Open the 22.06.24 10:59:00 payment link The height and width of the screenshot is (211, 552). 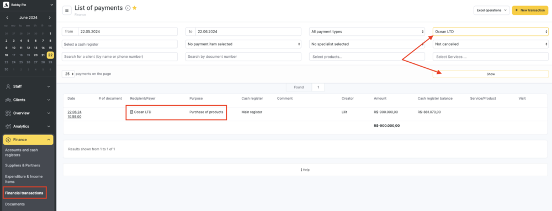pos(75,114)
